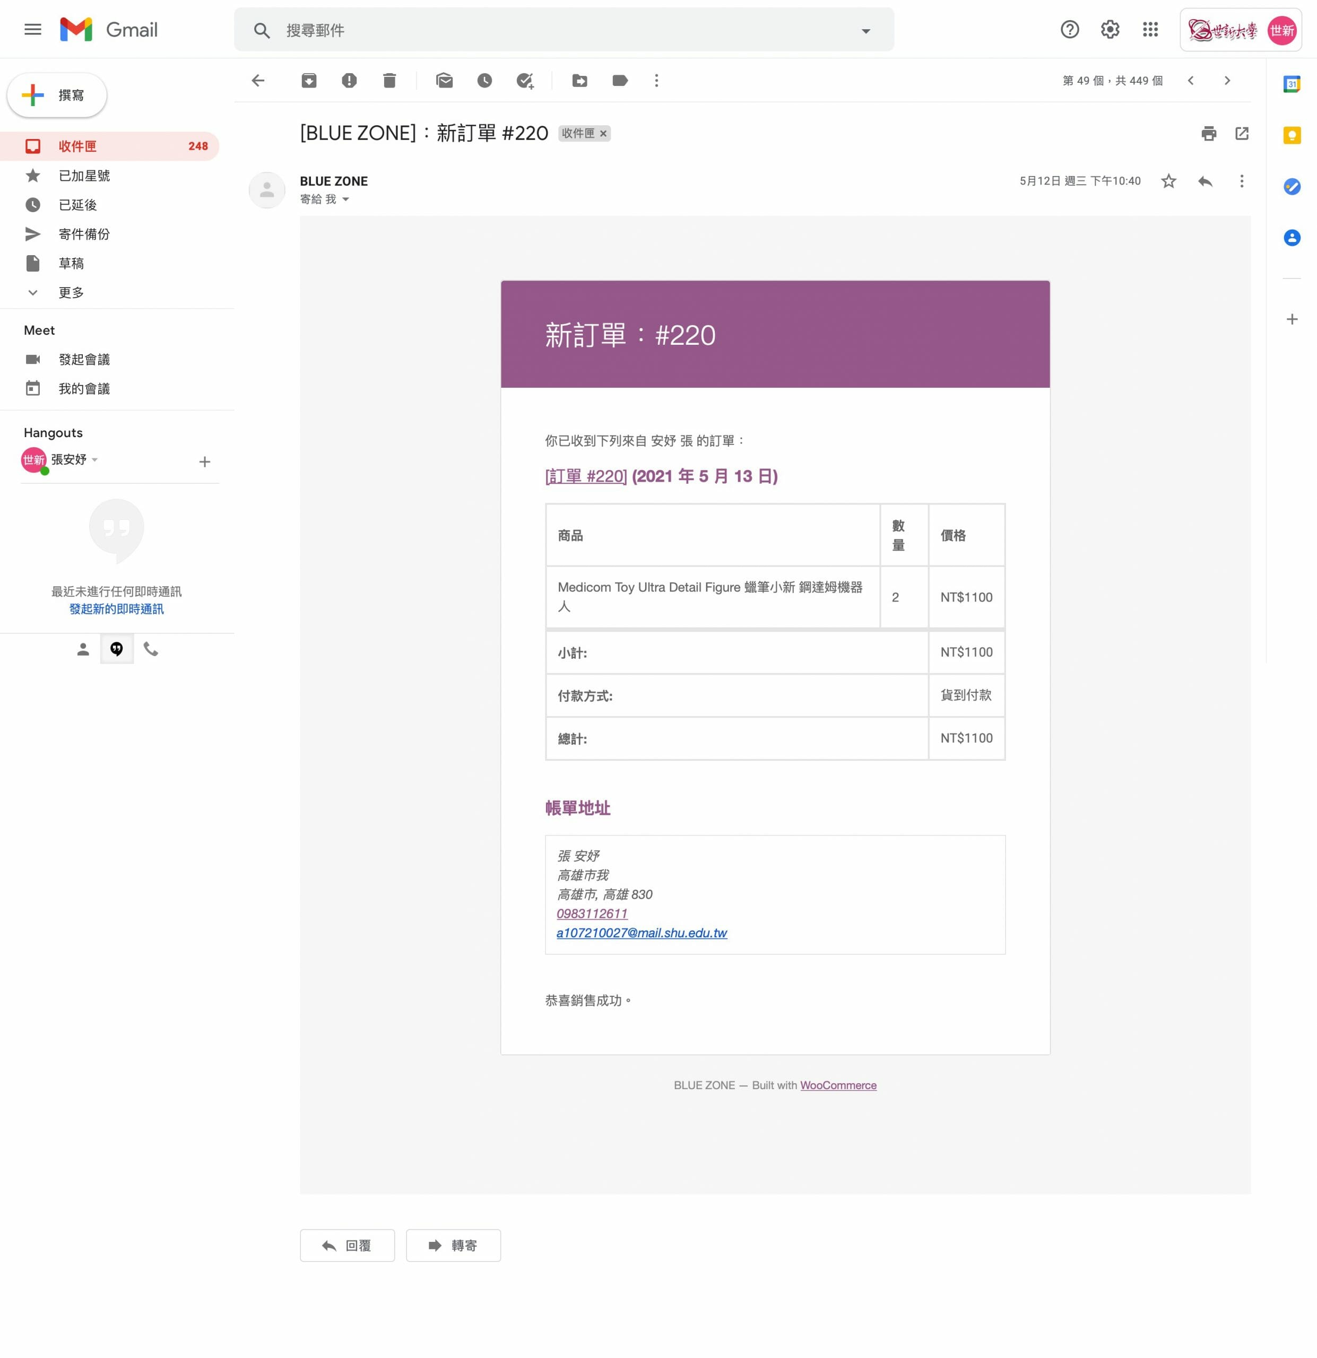The width and height of the screenshot is (1317, 1358).
Task: Delete the email using the trash icon
Action: coord(389,81)
